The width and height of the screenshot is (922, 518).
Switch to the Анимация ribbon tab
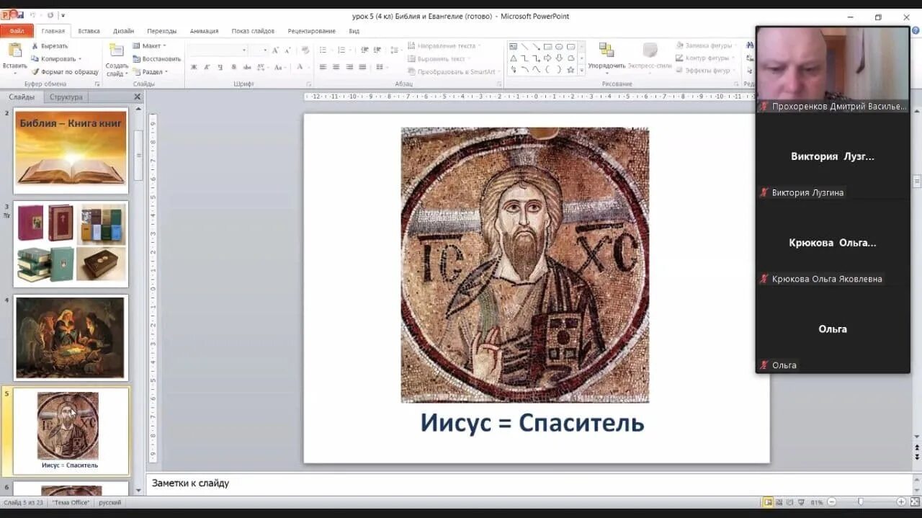click(x=204, y=31)
